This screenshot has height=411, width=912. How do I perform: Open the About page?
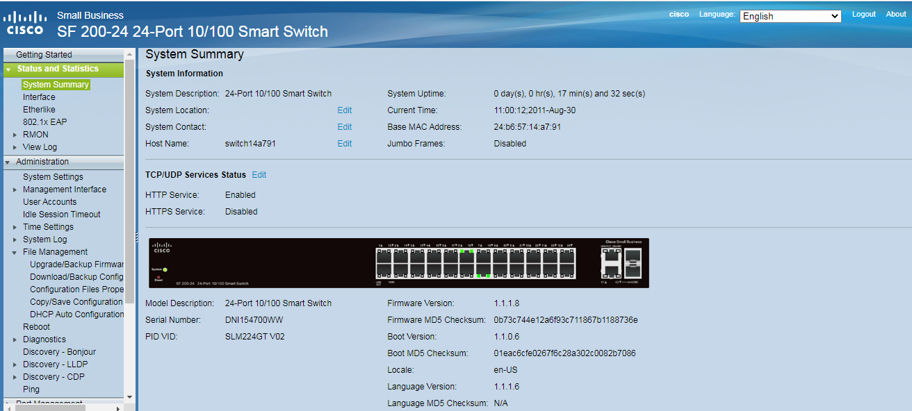[896, 14]
